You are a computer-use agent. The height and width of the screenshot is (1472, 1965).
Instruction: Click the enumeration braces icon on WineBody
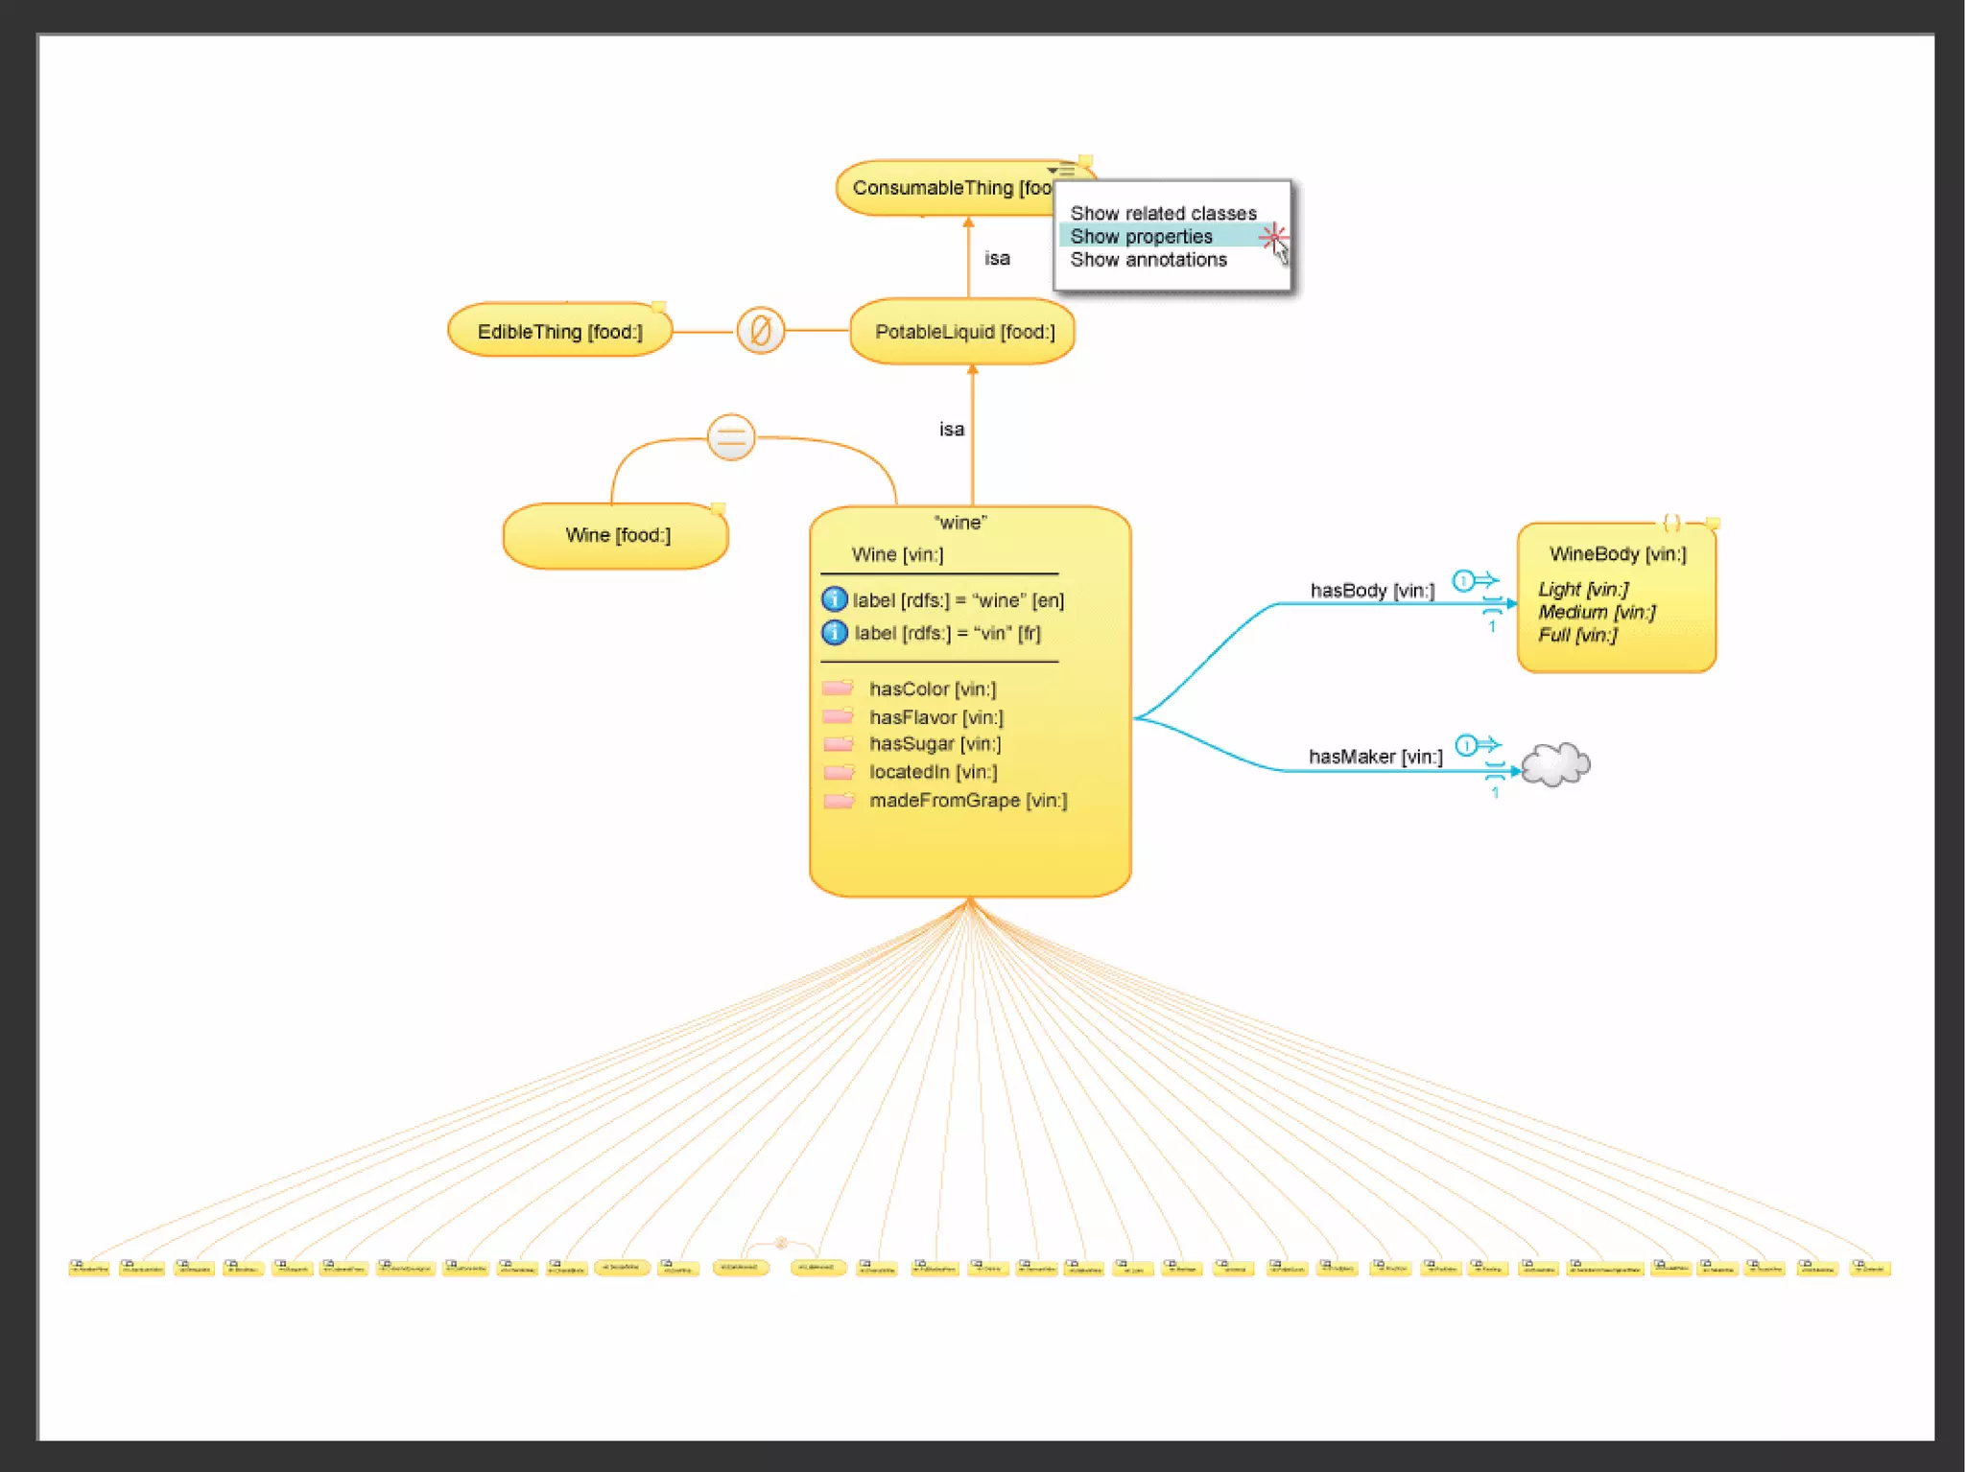1671,523
